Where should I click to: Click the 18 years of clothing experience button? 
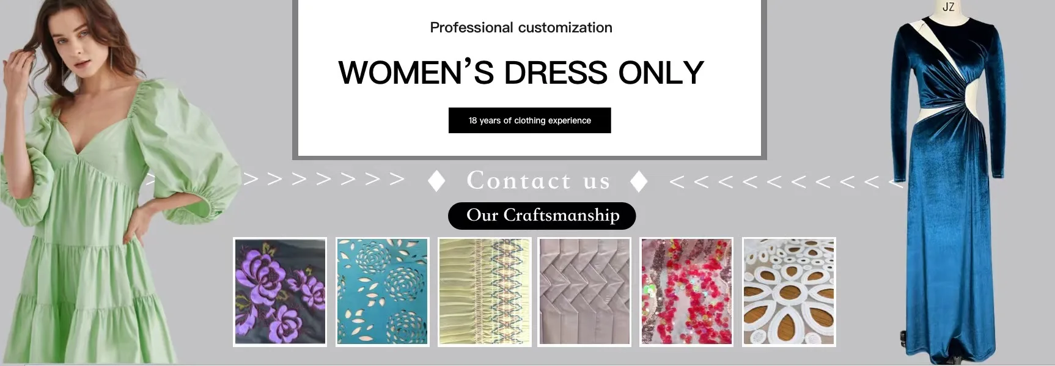[530, 120]
